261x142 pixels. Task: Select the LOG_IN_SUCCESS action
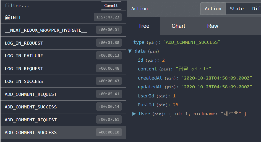(x=63, y=81)
